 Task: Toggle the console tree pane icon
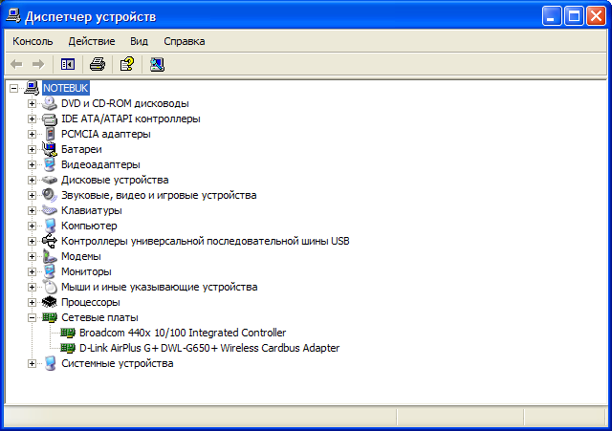(68, 64)
